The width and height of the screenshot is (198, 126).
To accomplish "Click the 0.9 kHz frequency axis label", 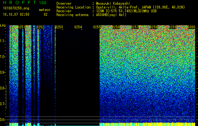I will [3, 72].
